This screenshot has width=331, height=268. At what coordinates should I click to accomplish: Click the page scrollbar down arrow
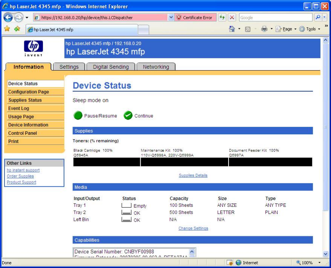point(325,254)
